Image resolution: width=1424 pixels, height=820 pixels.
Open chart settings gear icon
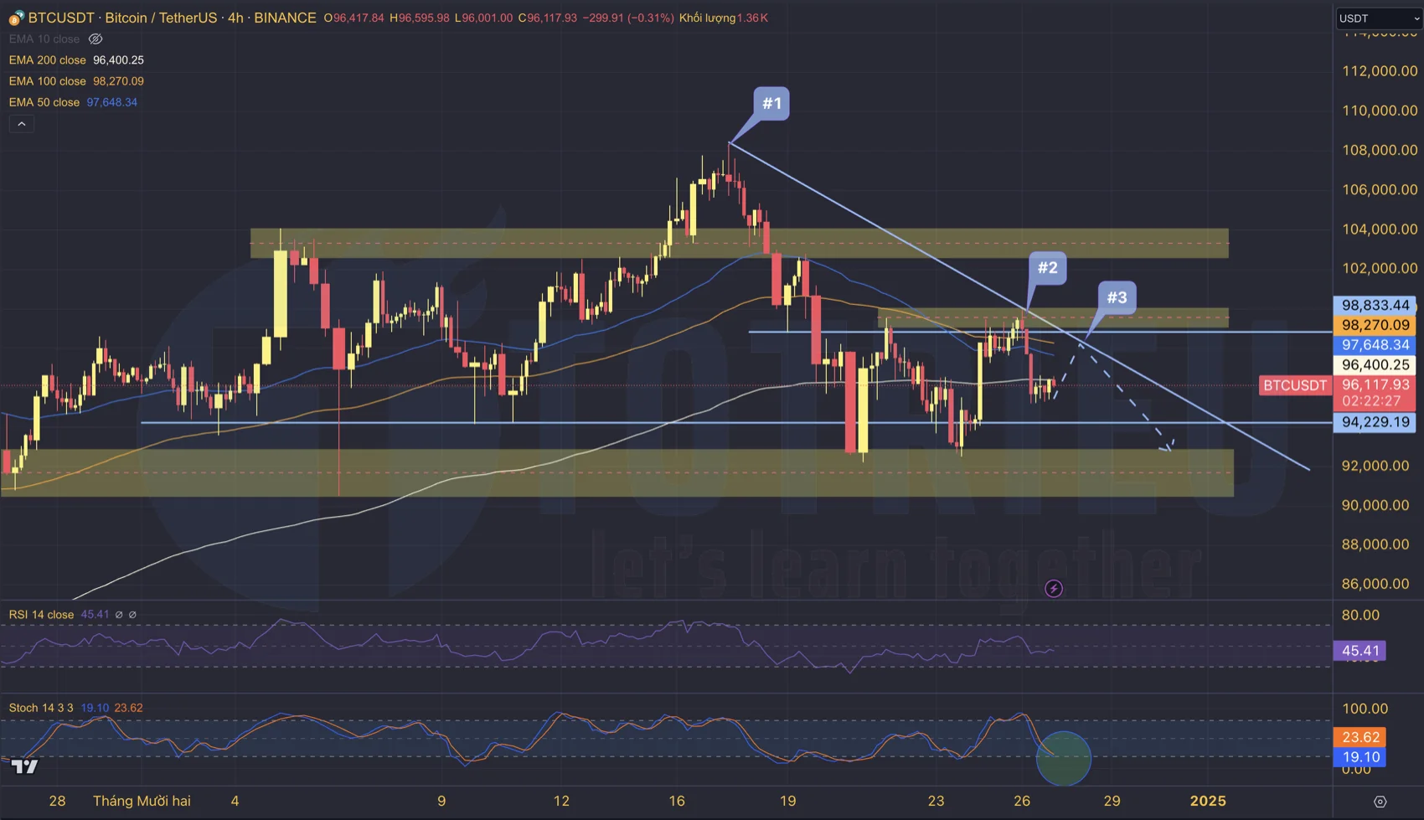pyautogui.click(x=1380, y=802)
